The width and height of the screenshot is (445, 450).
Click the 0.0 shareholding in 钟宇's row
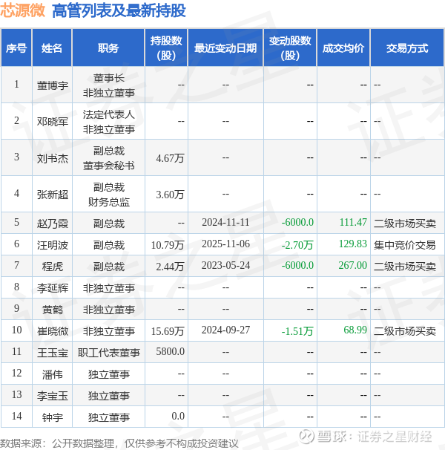pos(178,416)
